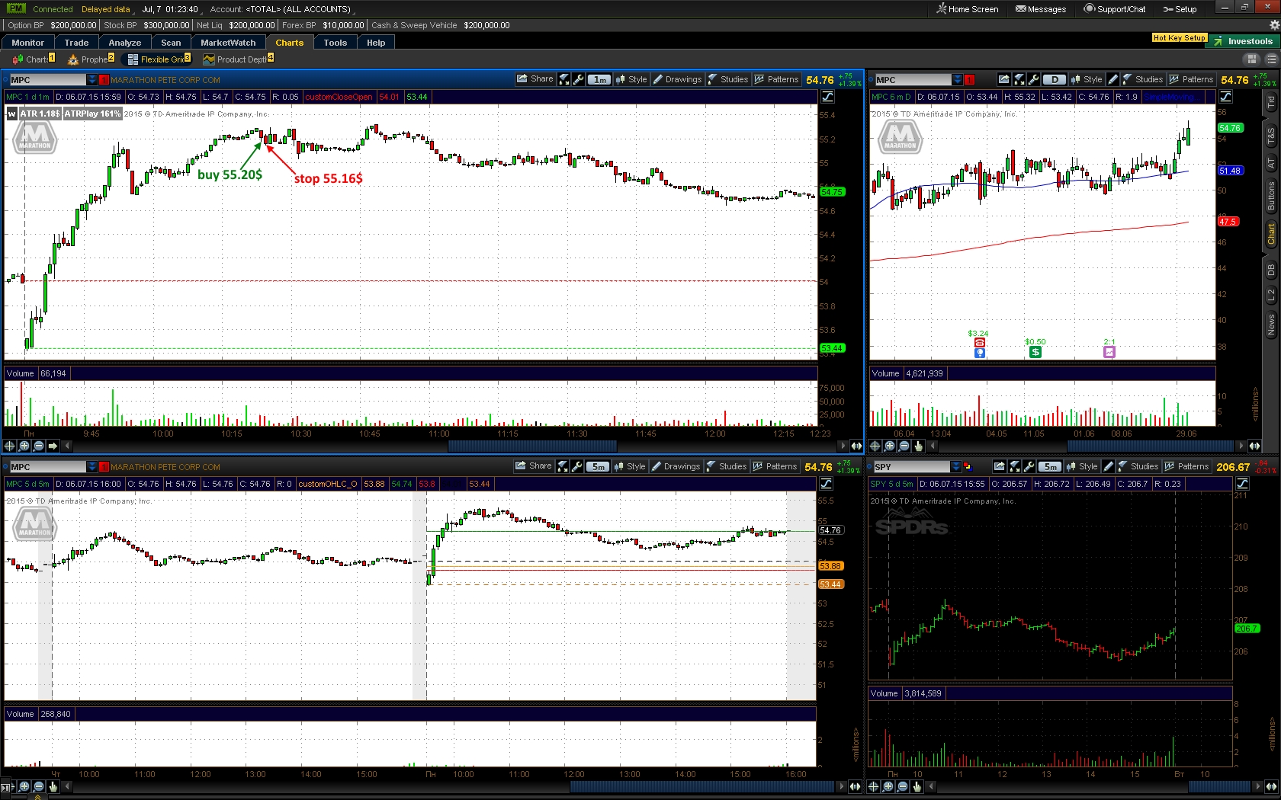Toggle the chart mode icon on the MPC daily chart
This screenshot has height=800, width=1281.
click(1225, 97)
